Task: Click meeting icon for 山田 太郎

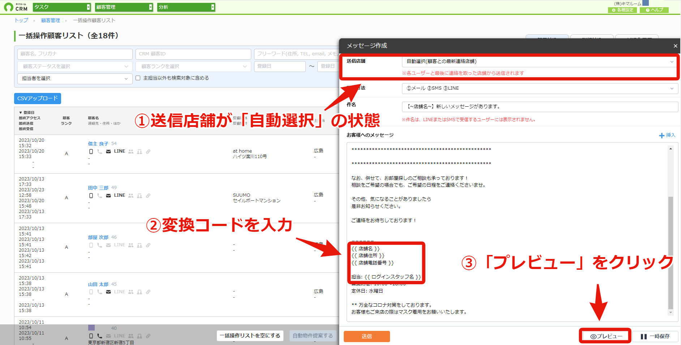Action: pyautogui.click(x=140, y=292)
